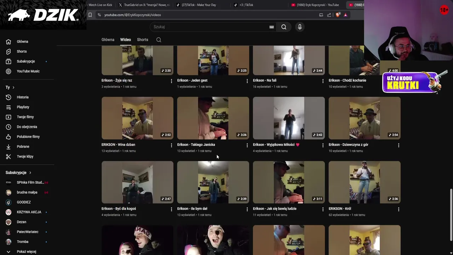This screenshot has height=255, width=453.
Task: Open Pobrane downloads in the sidebar
Action: 23,147
